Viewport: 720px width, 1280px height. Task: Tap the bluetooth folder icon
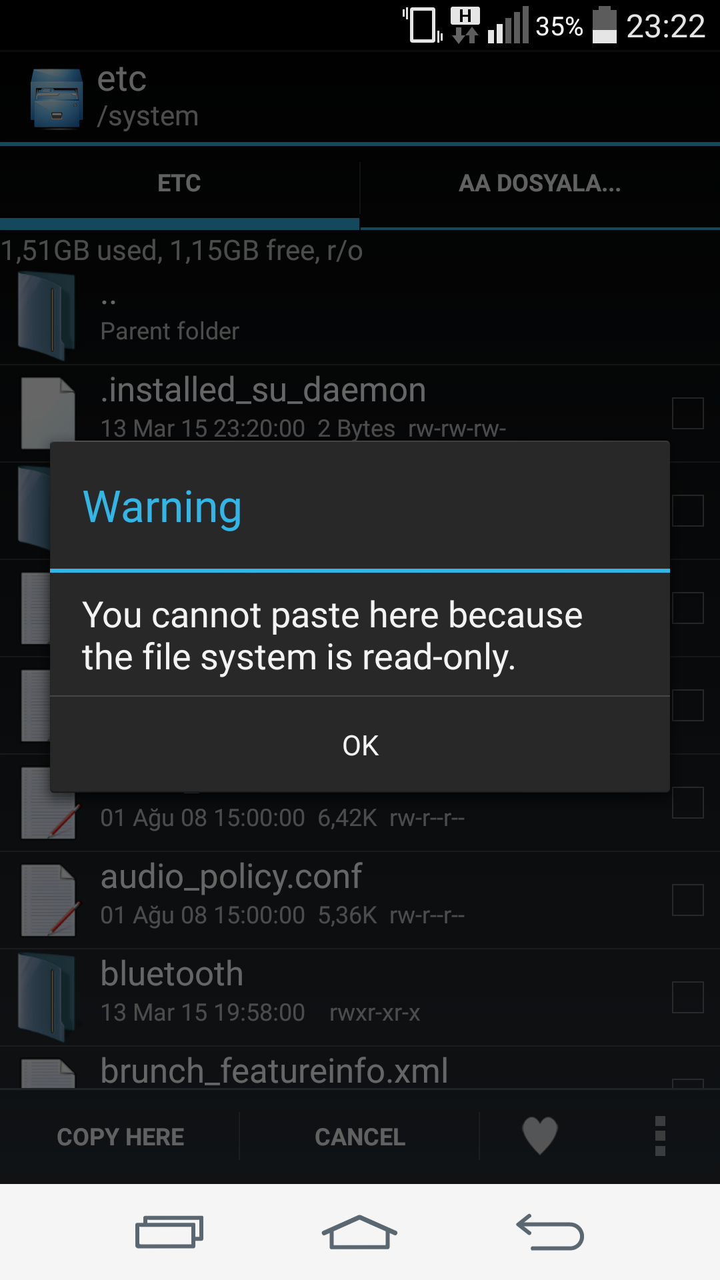click(46, 997)
